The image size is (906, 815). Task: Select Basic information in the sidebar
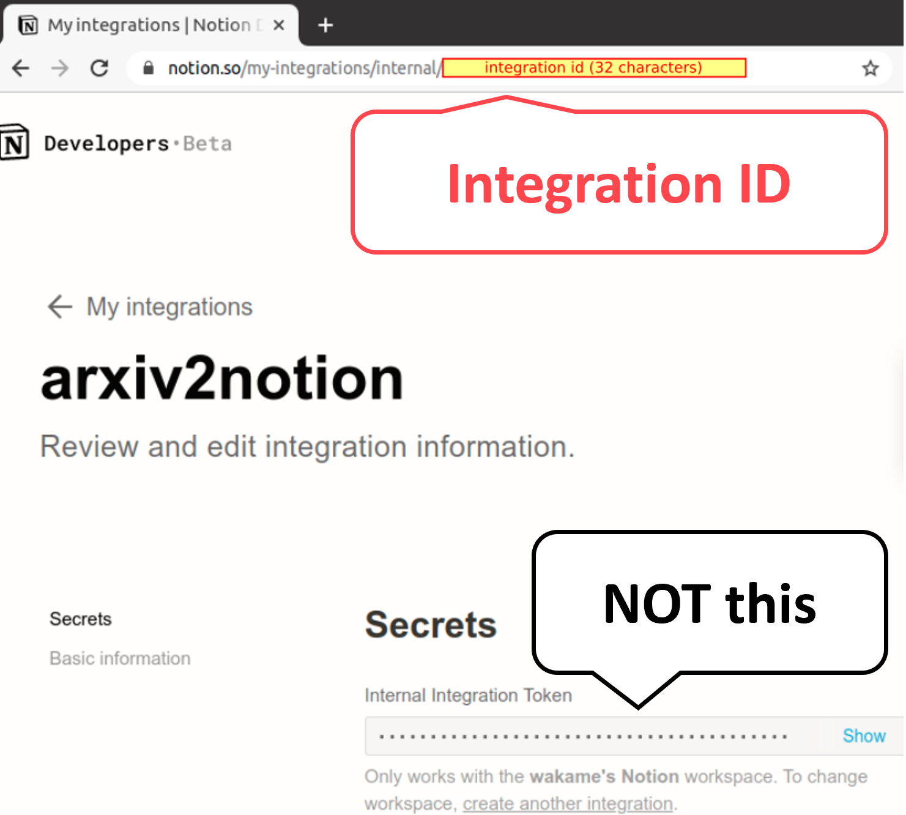coord(120,658)
